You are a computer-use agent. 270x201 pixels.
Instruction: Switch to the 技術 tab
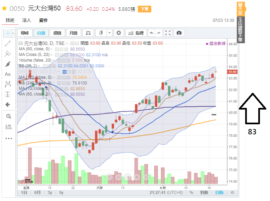[x=10, y=20]
